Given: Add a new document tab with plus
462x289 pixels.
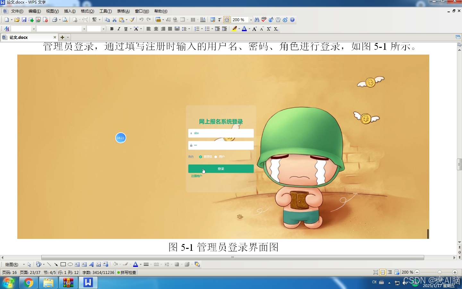Looking at the screenshot, I should [x=63, y=37].
